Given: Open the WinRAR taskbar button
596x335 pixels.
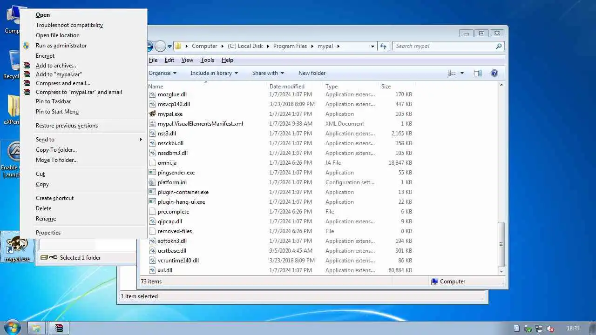Looking at the screenshot, I should pyautogui.click(x=59, y=328).
